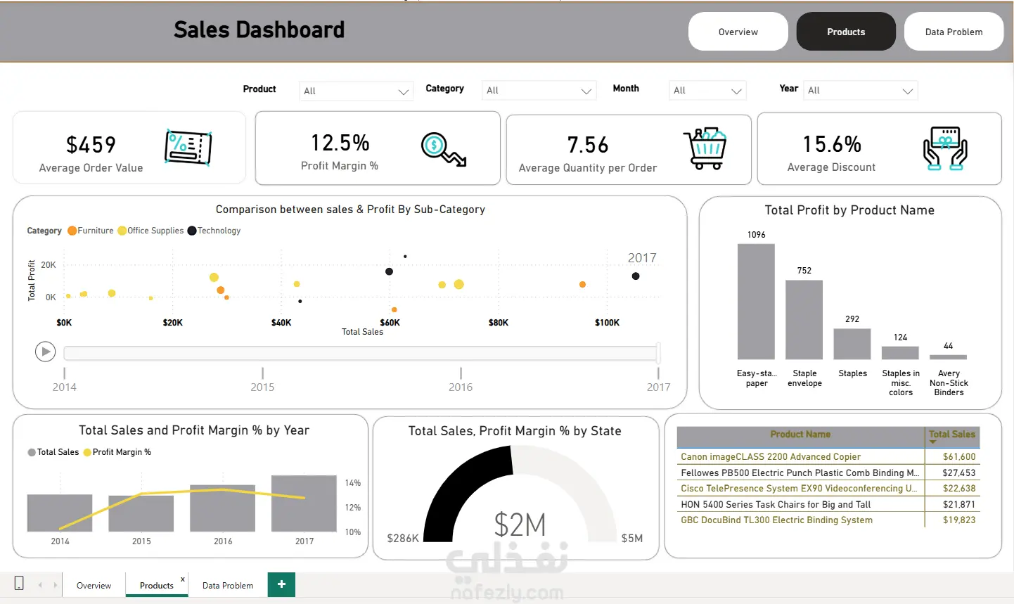Click the gift hands icon for Average Discount
This screenshot has width=1014, height=604.
tap(945, 148)
